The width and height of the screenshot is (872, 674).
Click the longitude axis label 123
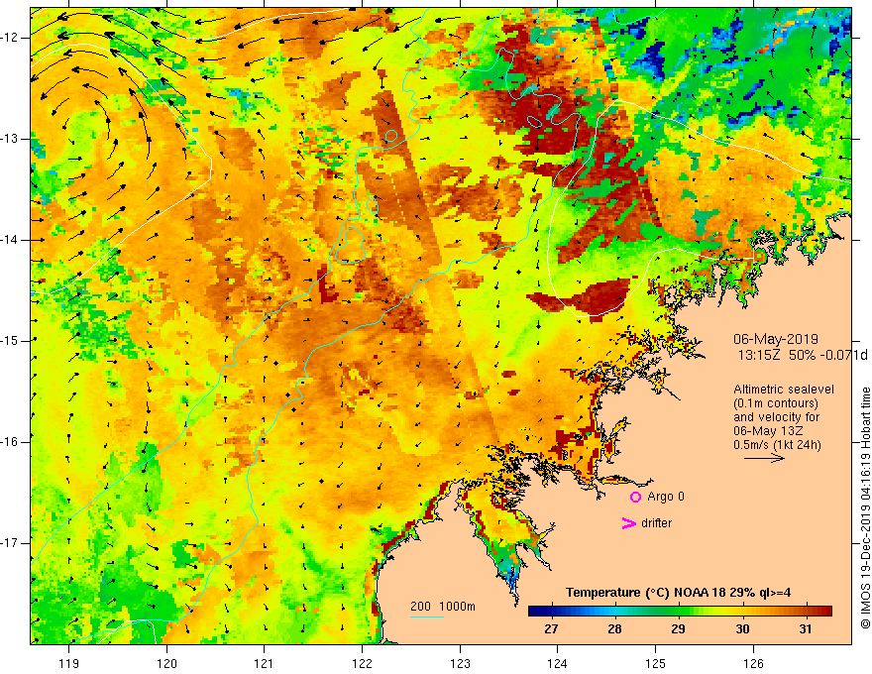pyautogui.click(x=460, y=663)
